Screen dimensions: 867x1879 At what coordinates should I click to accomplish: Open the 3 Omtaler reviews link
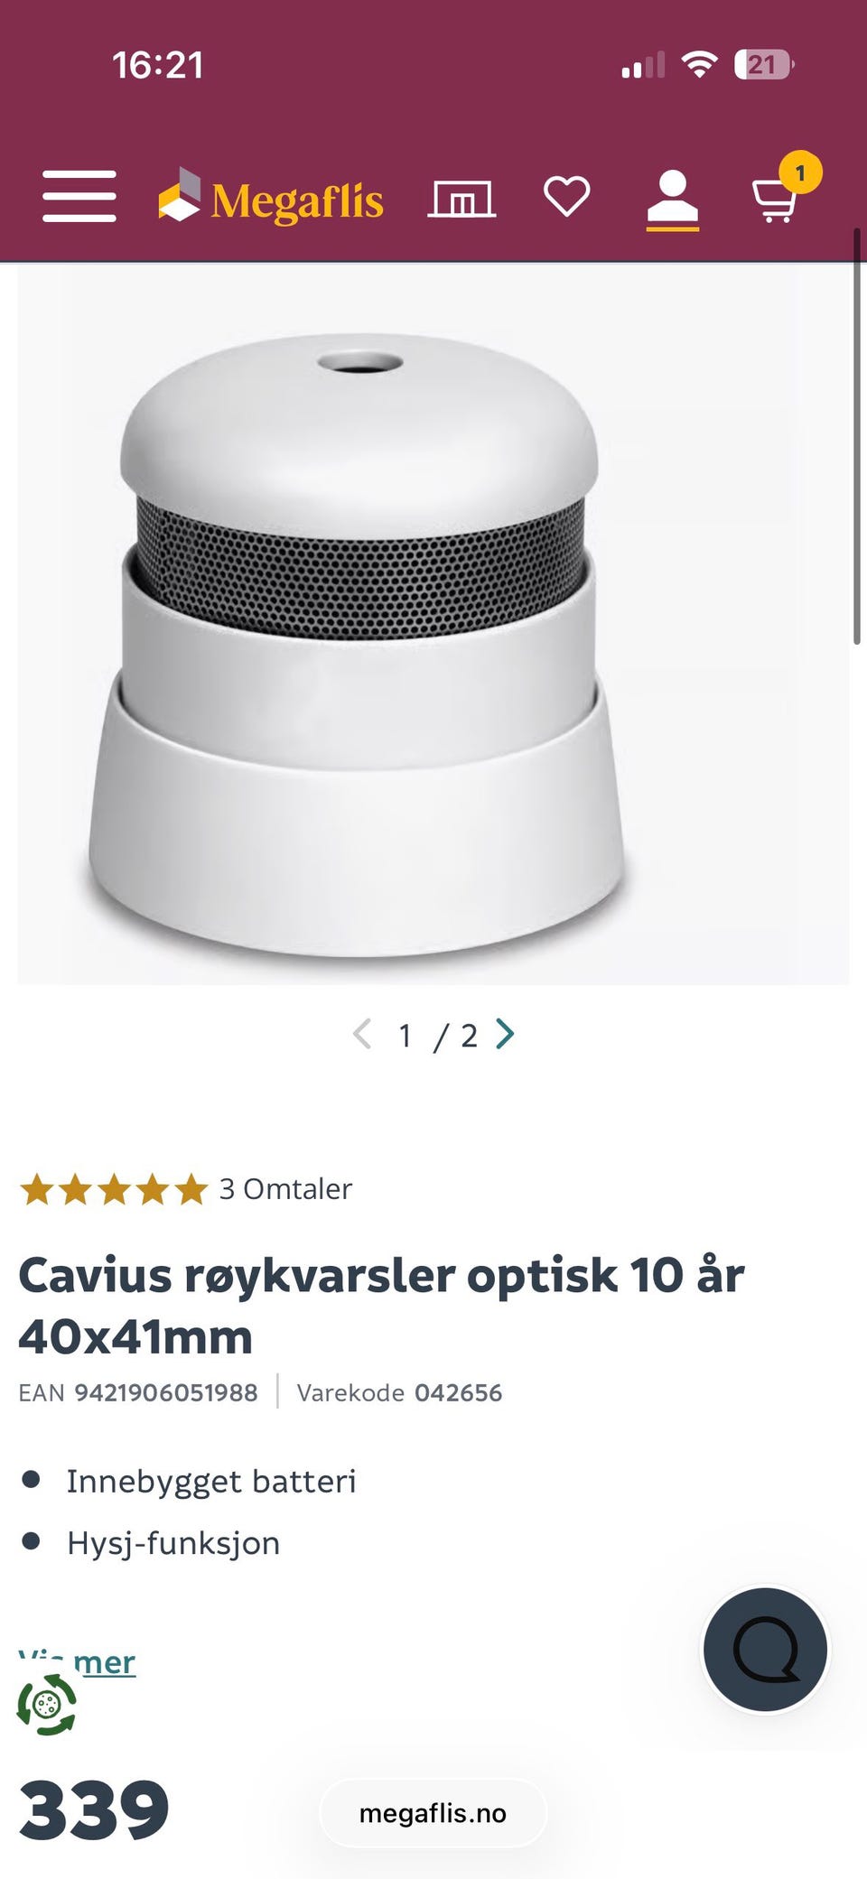(x=285, y=1189)
